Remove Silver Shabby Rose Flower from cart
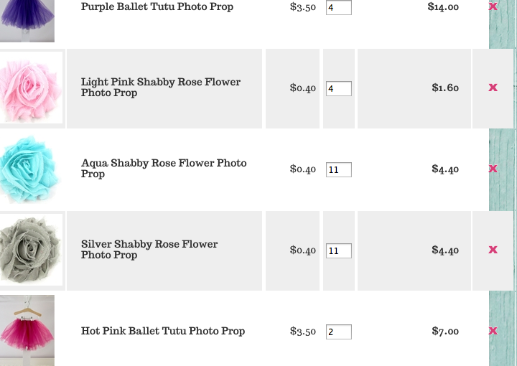Screen dimensions: 517x366 [493, 250]
